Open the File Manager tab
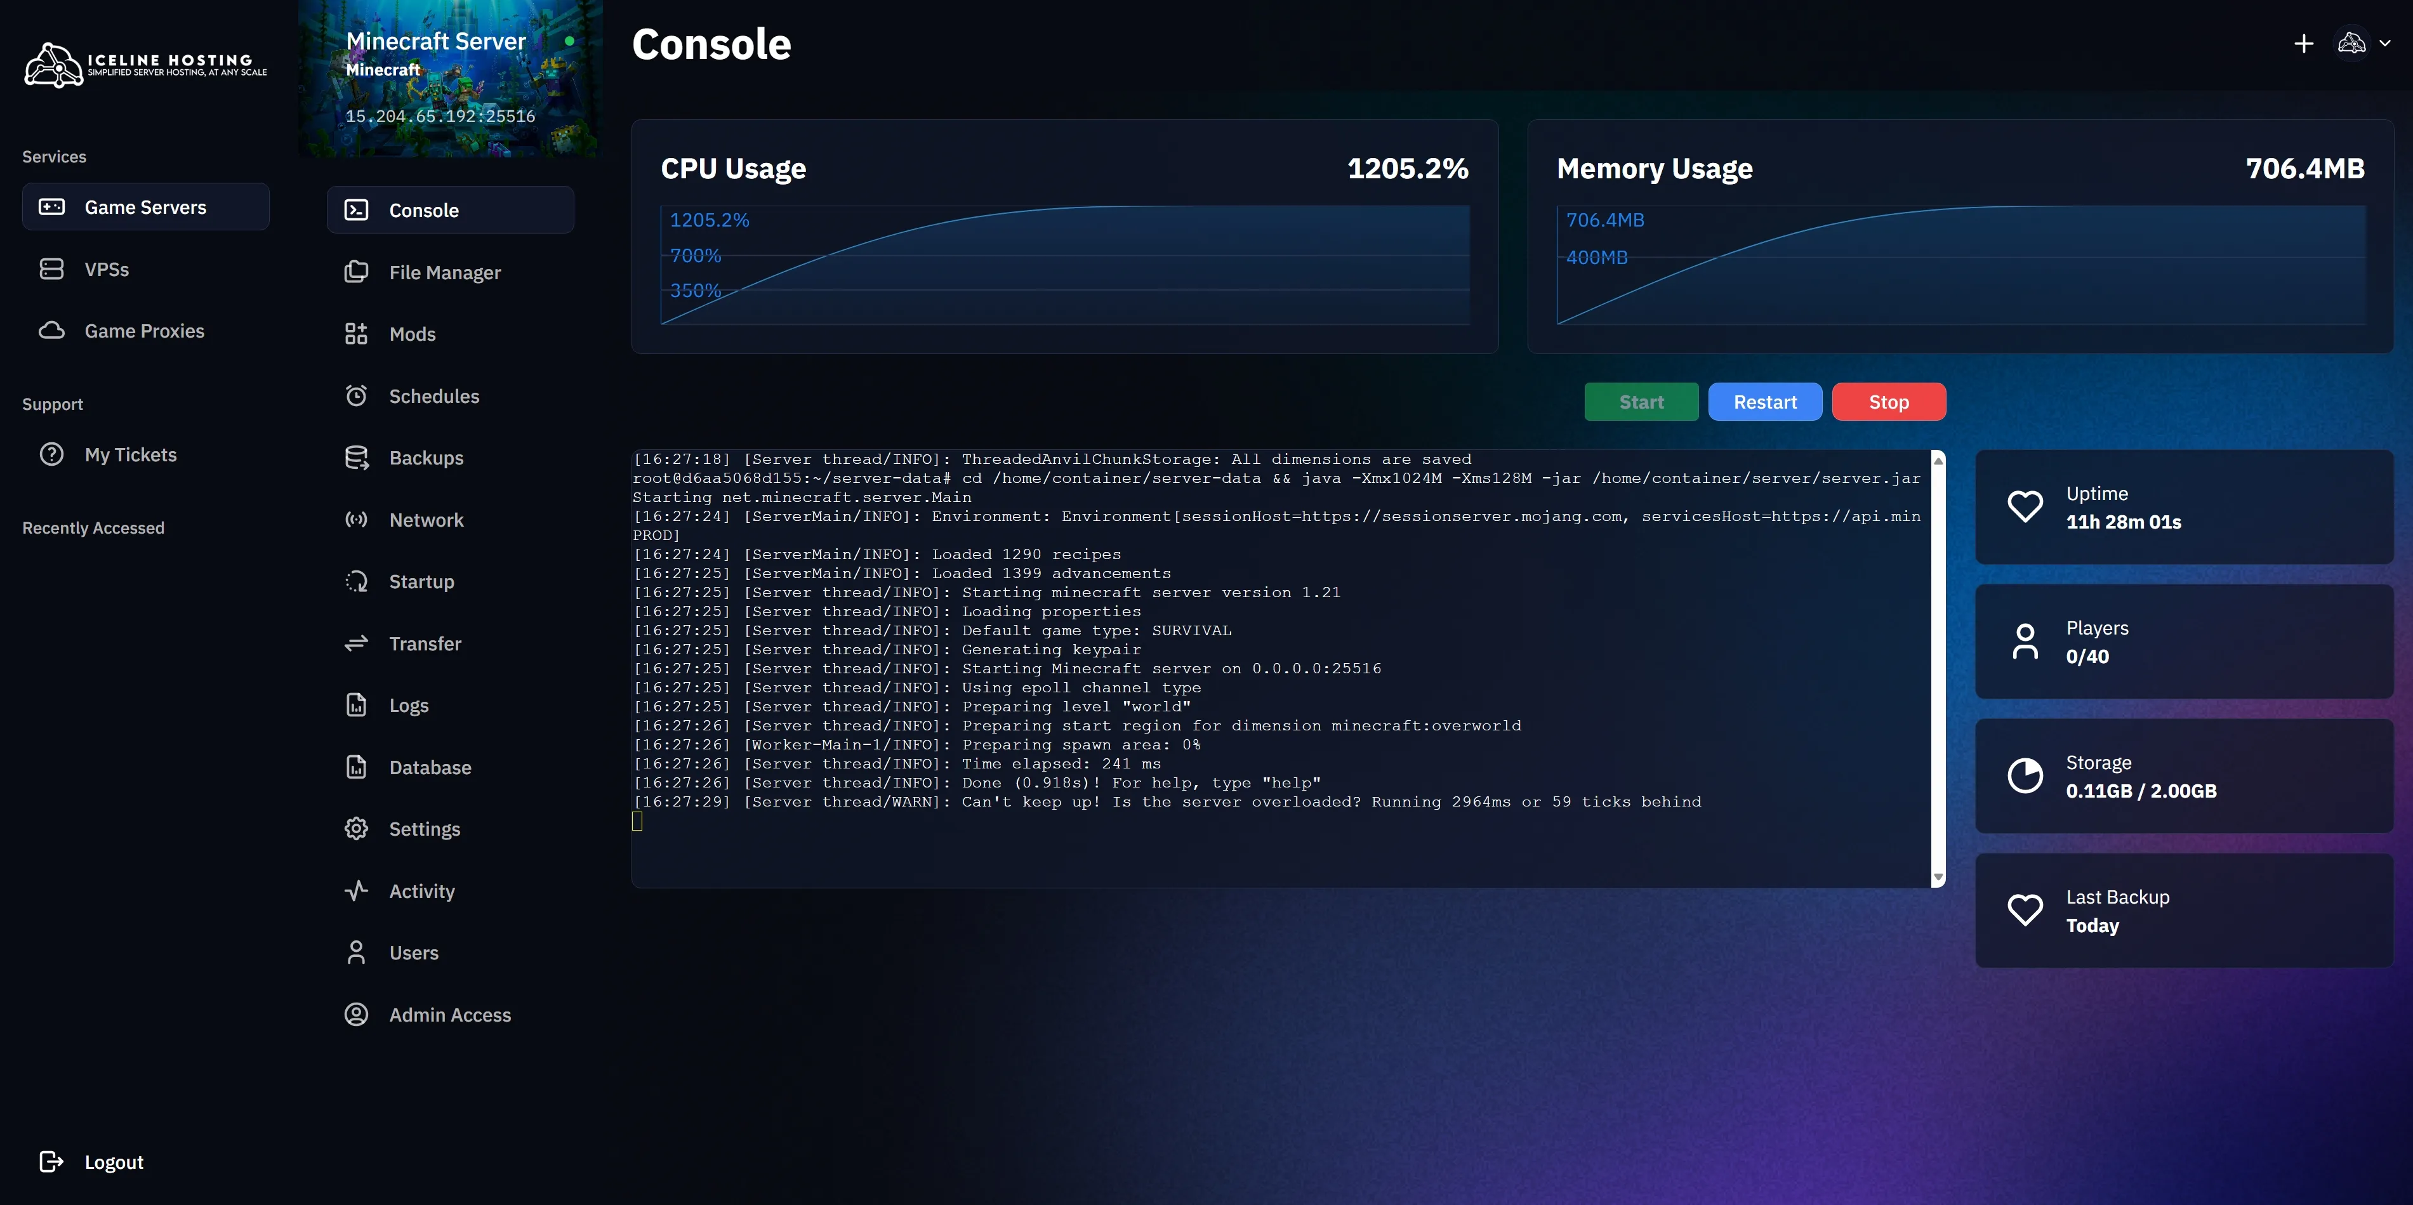The height and width of the screenshot is (1205, 2413). pyautogui.click(x=451, y=272)
